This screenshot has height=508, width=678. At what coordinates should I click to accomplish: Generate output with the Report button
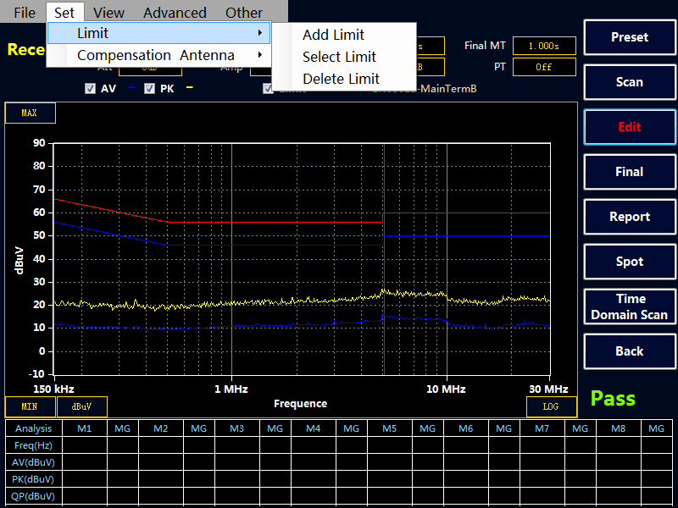[x=629, y=217]
